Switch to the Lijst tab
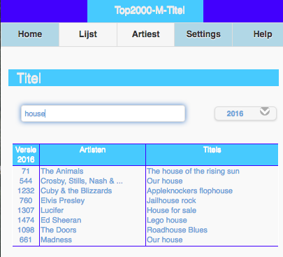Viewport: 283px width, 257px height. [88, 34]
